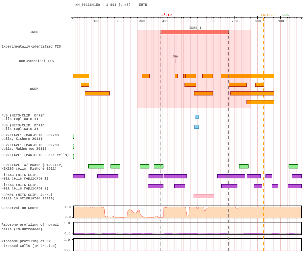307x254 pixels.
Task: Click the HuR/ELAVL1 Kishore 2011 green marker
Action: pos(74,137)
